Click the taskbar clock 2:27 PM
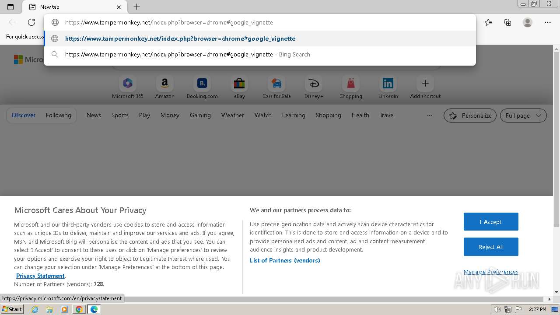560x315 pixels. click(537, 309)
